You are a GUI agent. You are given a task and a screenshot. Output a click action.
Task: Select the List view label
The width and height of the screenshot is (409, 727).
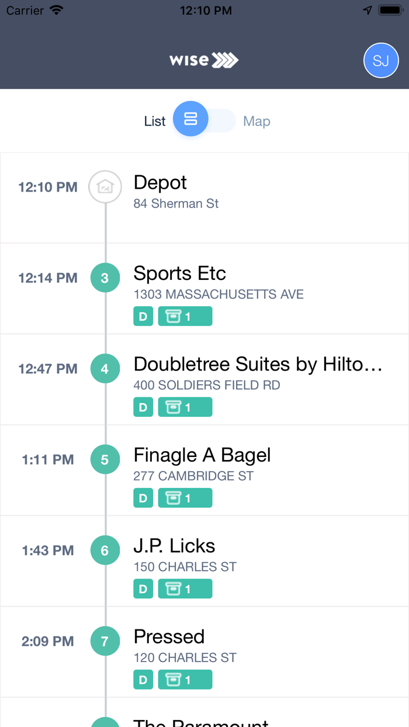tap(155, 122)
